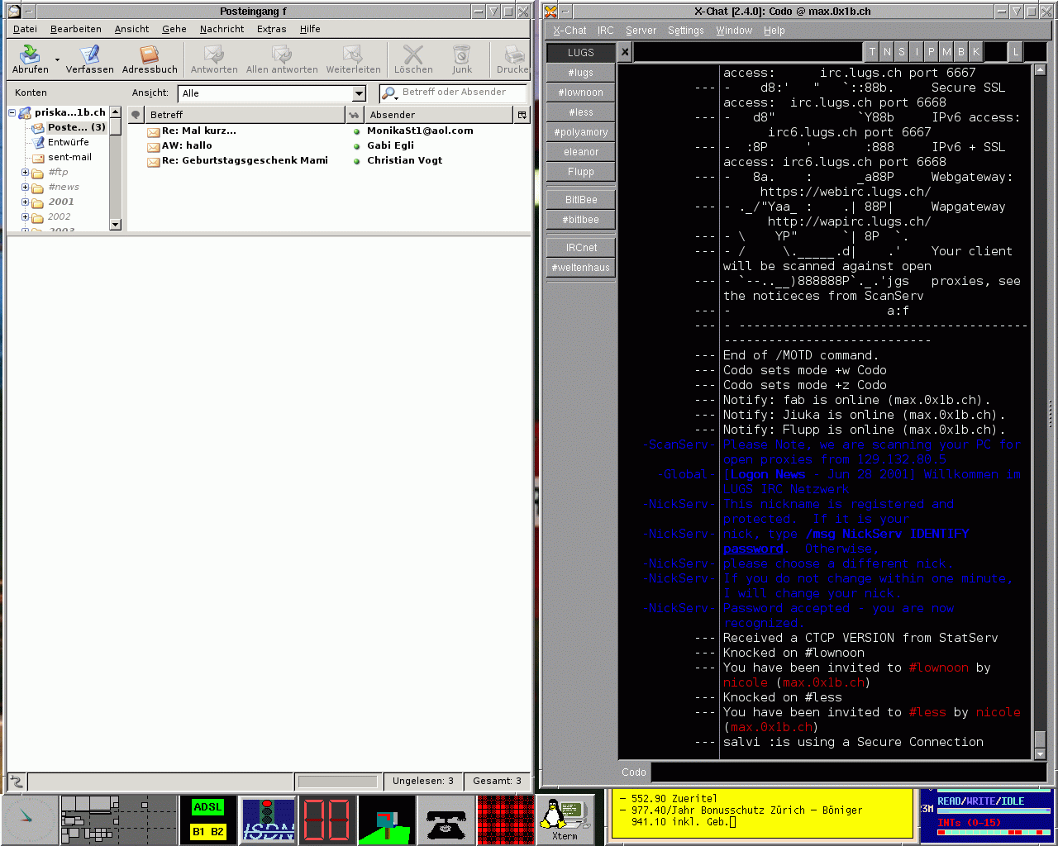Screen dimensions: 1058x846
Task: Click the Weiterleiten forward icon
Action: (x=353, y=59)
